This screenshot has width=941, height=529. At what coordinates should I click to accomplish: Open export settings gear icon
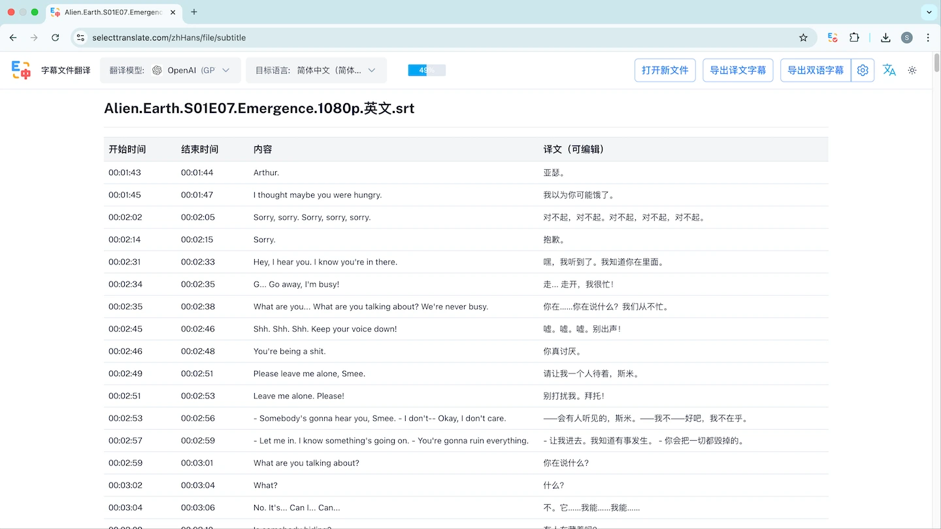point(863,70)
